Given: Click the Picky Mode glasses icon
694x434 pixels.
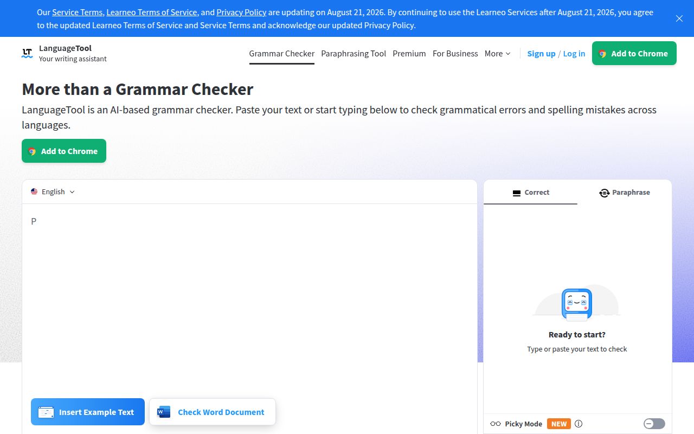Looking at the screenshot, I should [496, 424].
